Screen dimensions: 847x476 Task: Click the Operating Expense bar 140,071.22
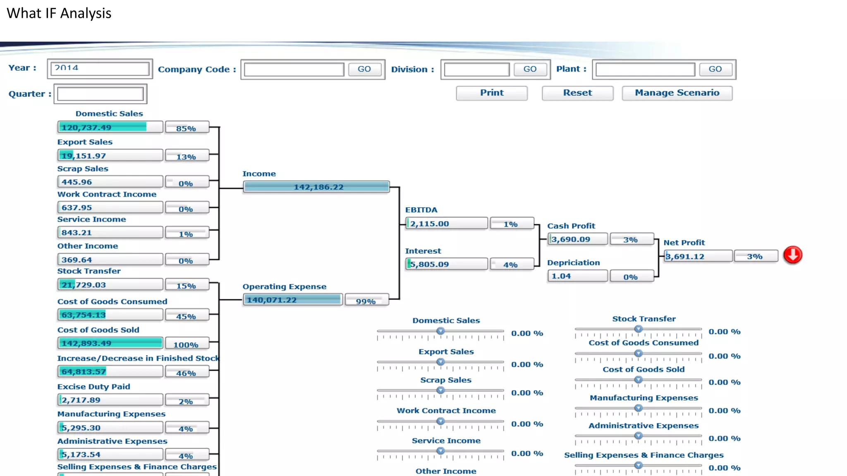coord(292,300)
